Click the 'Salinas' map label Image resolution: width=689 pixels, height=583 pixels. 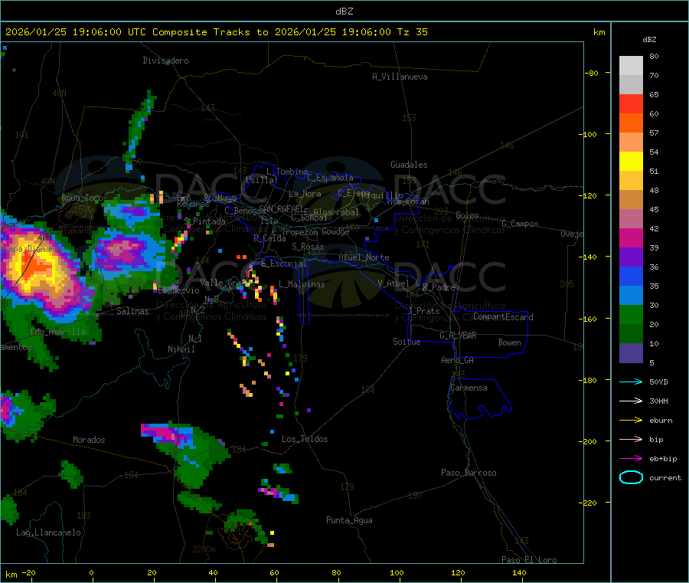pos(132,311)
